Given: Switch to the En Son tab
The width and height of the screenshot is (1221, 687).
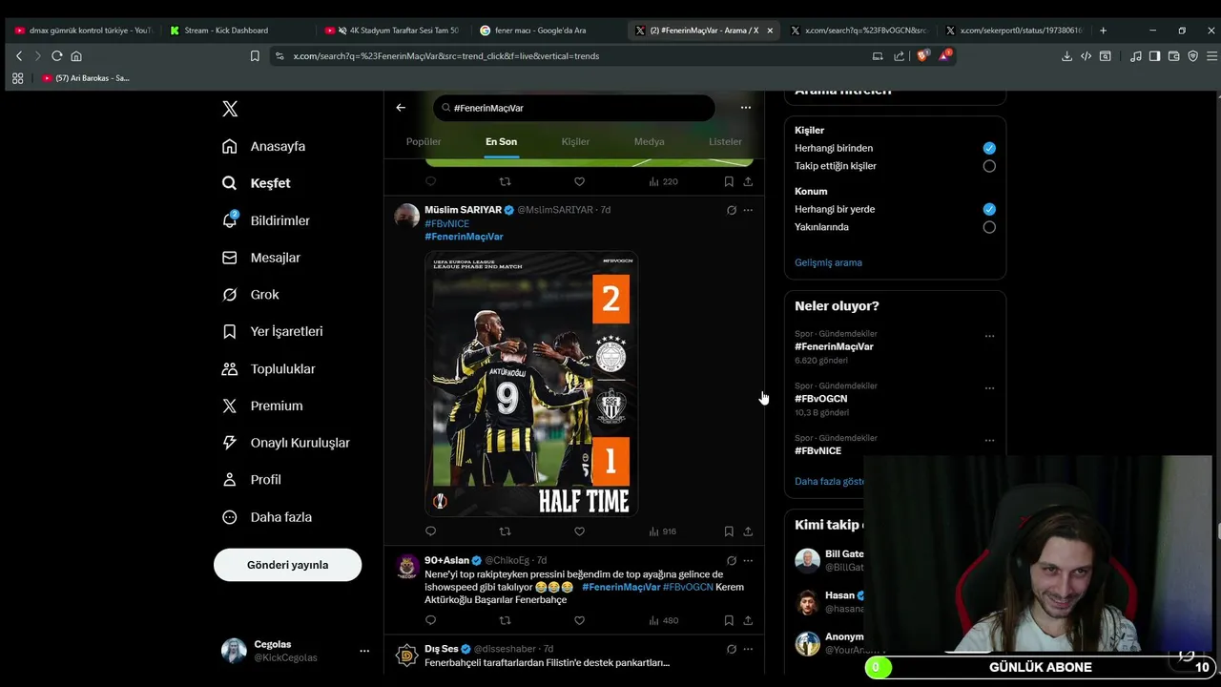Looking at the screenshot, I should 501,141.
